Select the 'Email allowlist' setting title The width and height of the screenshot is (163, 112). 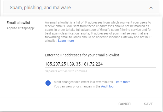18,22
